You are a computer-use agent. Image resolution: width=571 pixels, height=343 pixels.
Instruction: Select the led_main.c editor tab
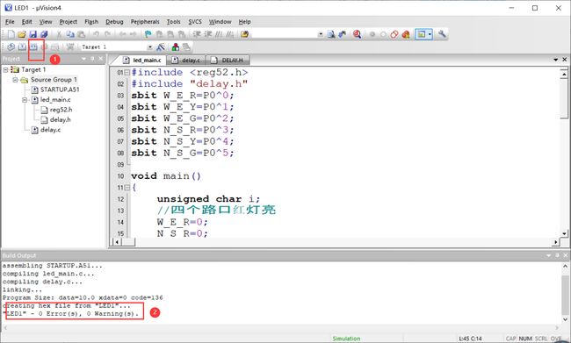(x=142, y=60)
